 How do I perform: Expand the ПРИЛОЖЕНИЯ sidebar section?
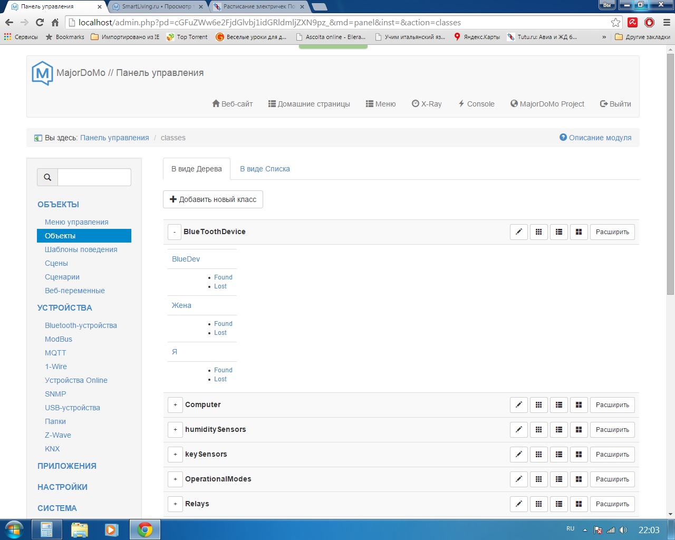(67, 466)
